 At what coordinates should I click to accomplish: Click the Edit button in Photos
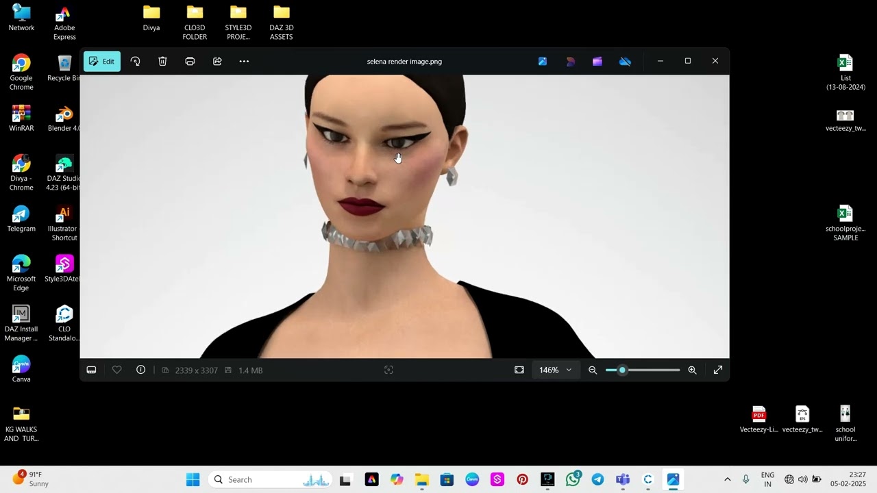click(x=101, y=62)
